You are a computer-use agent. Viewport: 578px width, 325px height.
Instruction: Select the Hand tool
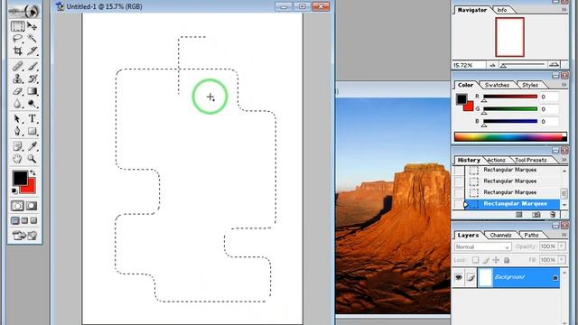pyautogui.click(x=17, y=159)
